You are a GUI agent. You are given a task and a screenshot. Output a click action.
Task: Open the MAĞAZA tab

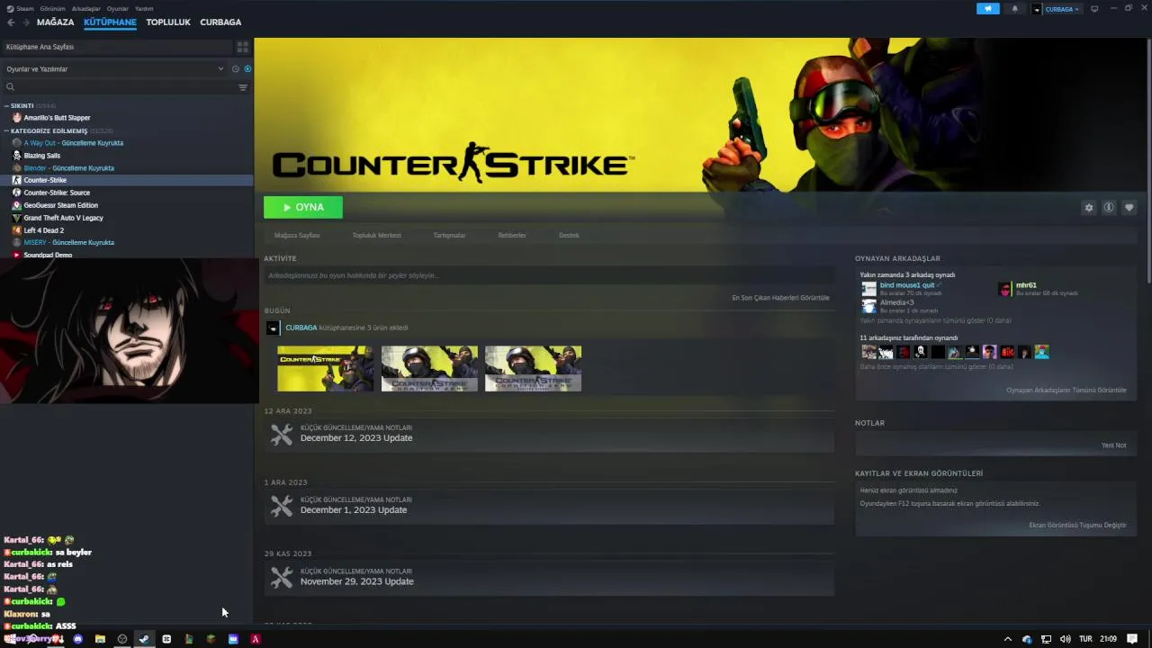tap(56, 22)
